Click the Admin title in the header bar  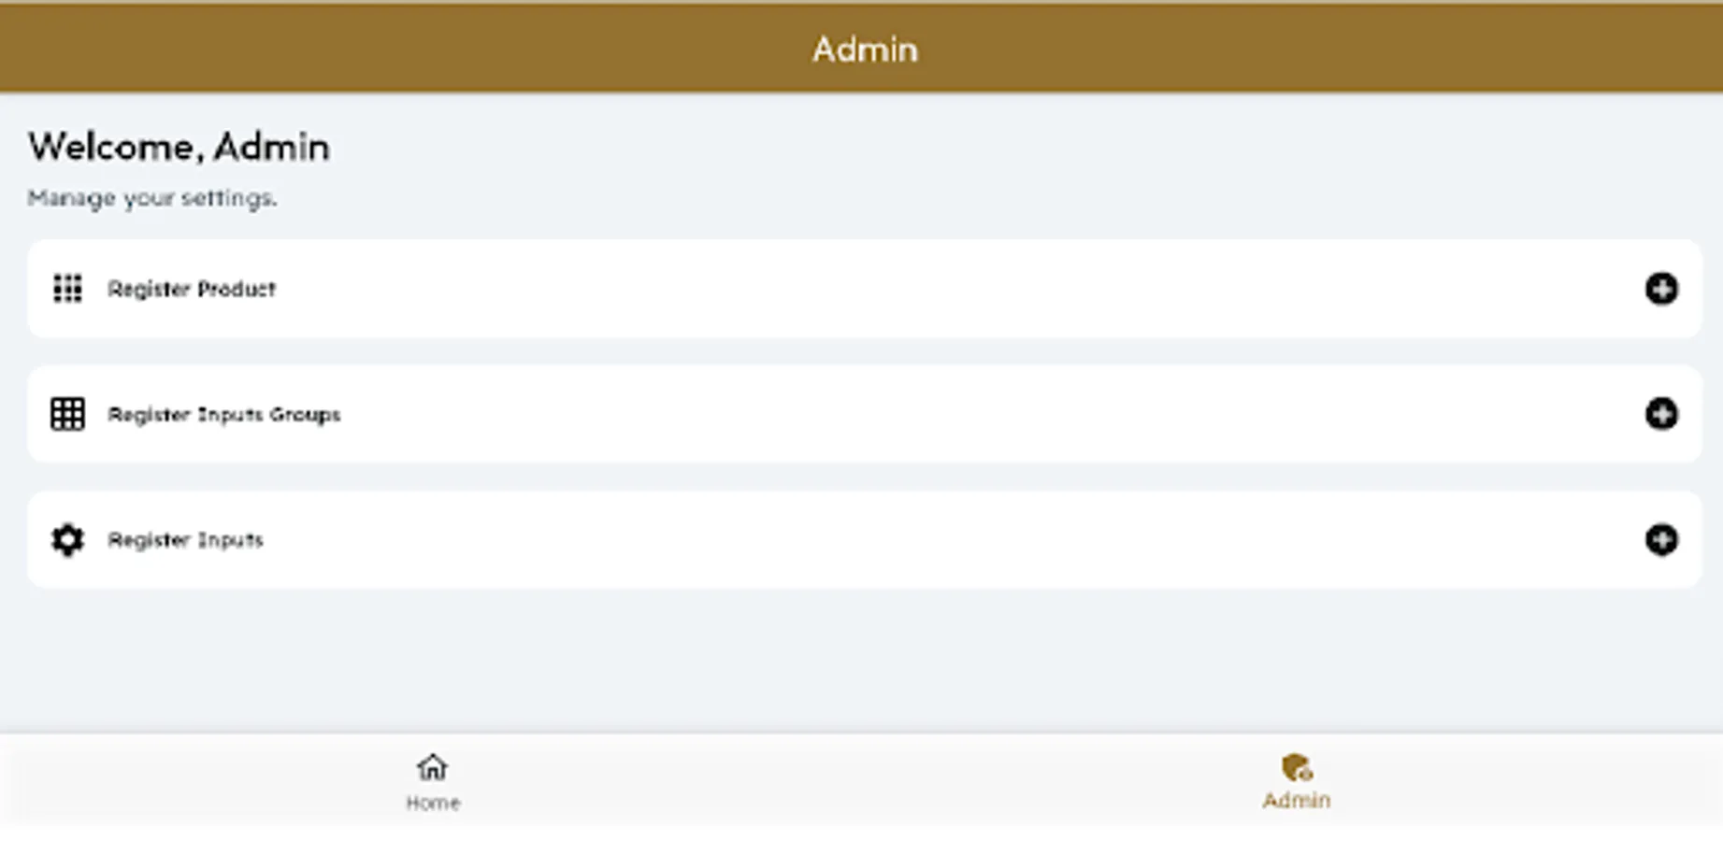click(865, 50)
